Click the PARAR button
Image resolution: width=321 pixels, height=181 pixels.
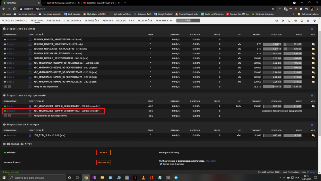tap(103, 152)
